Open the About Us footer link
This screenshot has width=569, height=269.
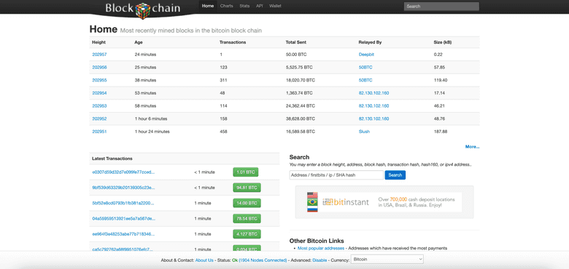click(x=204, y=260)
